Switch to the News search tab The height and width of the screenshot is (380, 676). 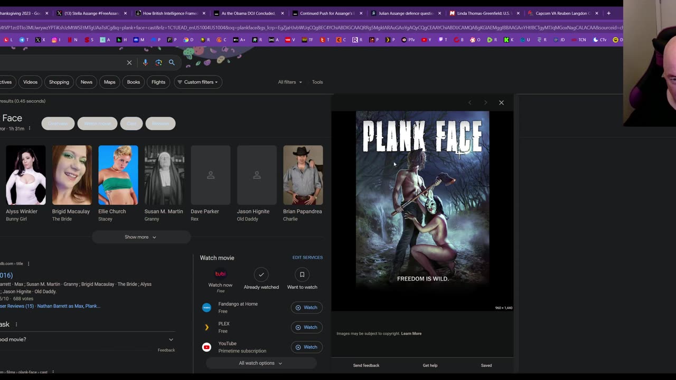click(x=87, y=82)
